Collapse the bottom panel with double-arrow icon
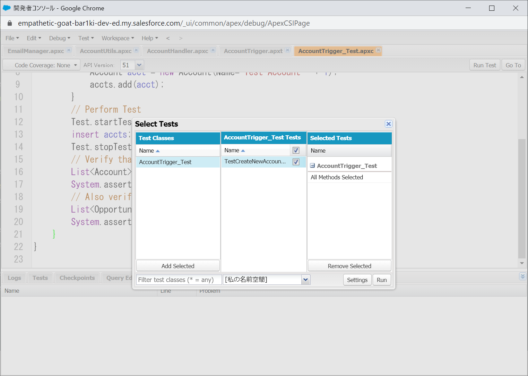 [522, 276]
